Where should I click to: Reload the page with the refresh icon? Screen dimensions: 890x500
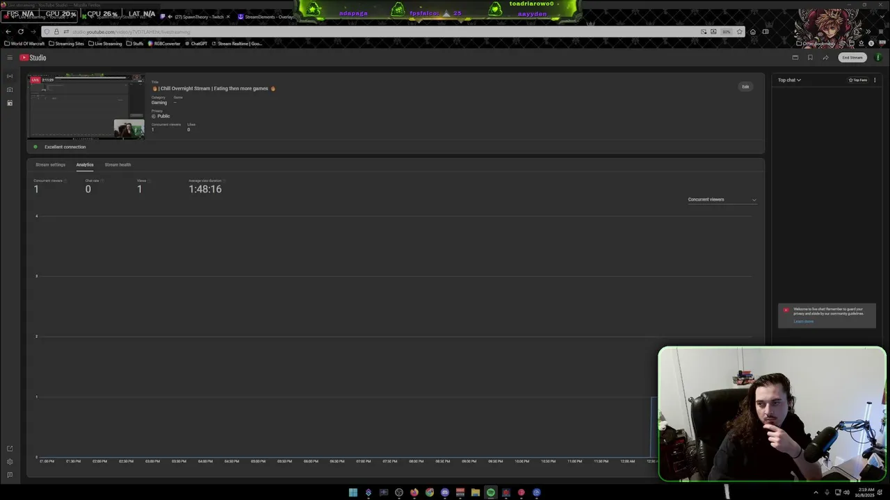[x=21, y=31]
